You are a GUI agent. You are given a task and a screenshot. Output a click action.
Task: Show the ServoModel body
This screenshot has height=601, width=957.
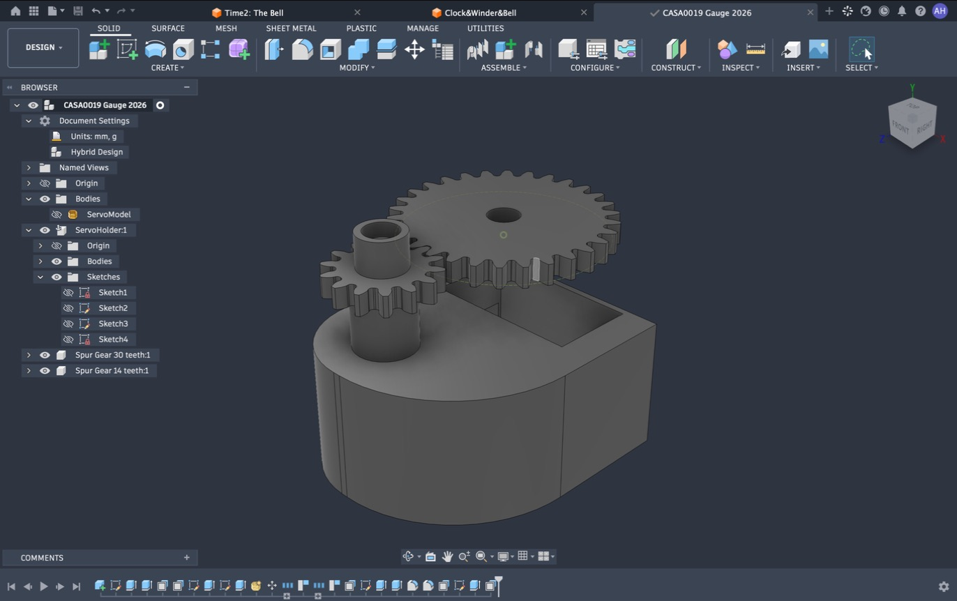[56, 215]
